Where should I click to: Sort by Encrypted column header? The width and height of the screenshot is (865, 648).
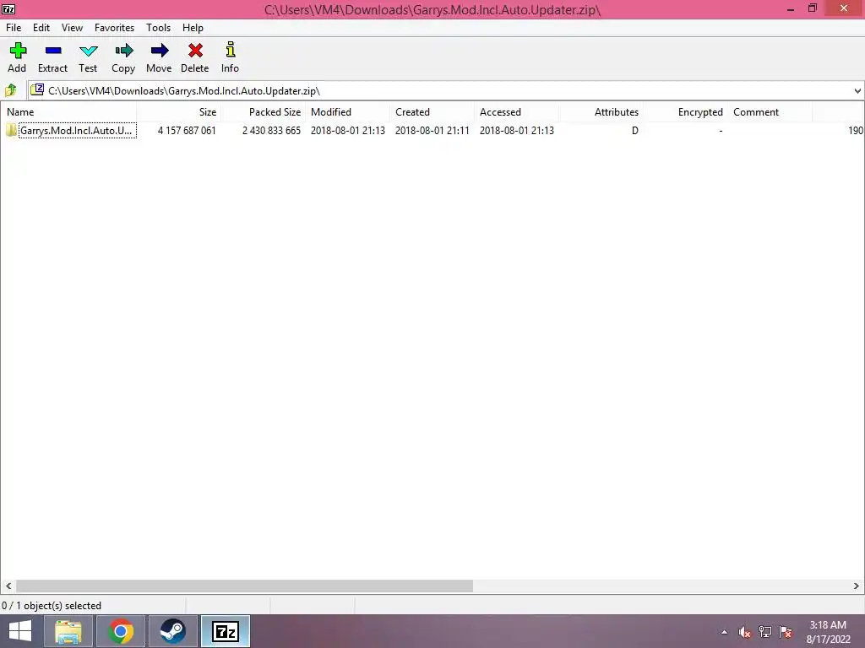(685, 112)
